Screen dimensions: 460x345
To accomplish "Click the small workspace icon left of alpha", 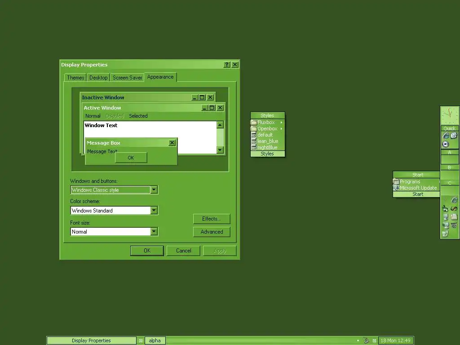I will click(x=141, y=341).
